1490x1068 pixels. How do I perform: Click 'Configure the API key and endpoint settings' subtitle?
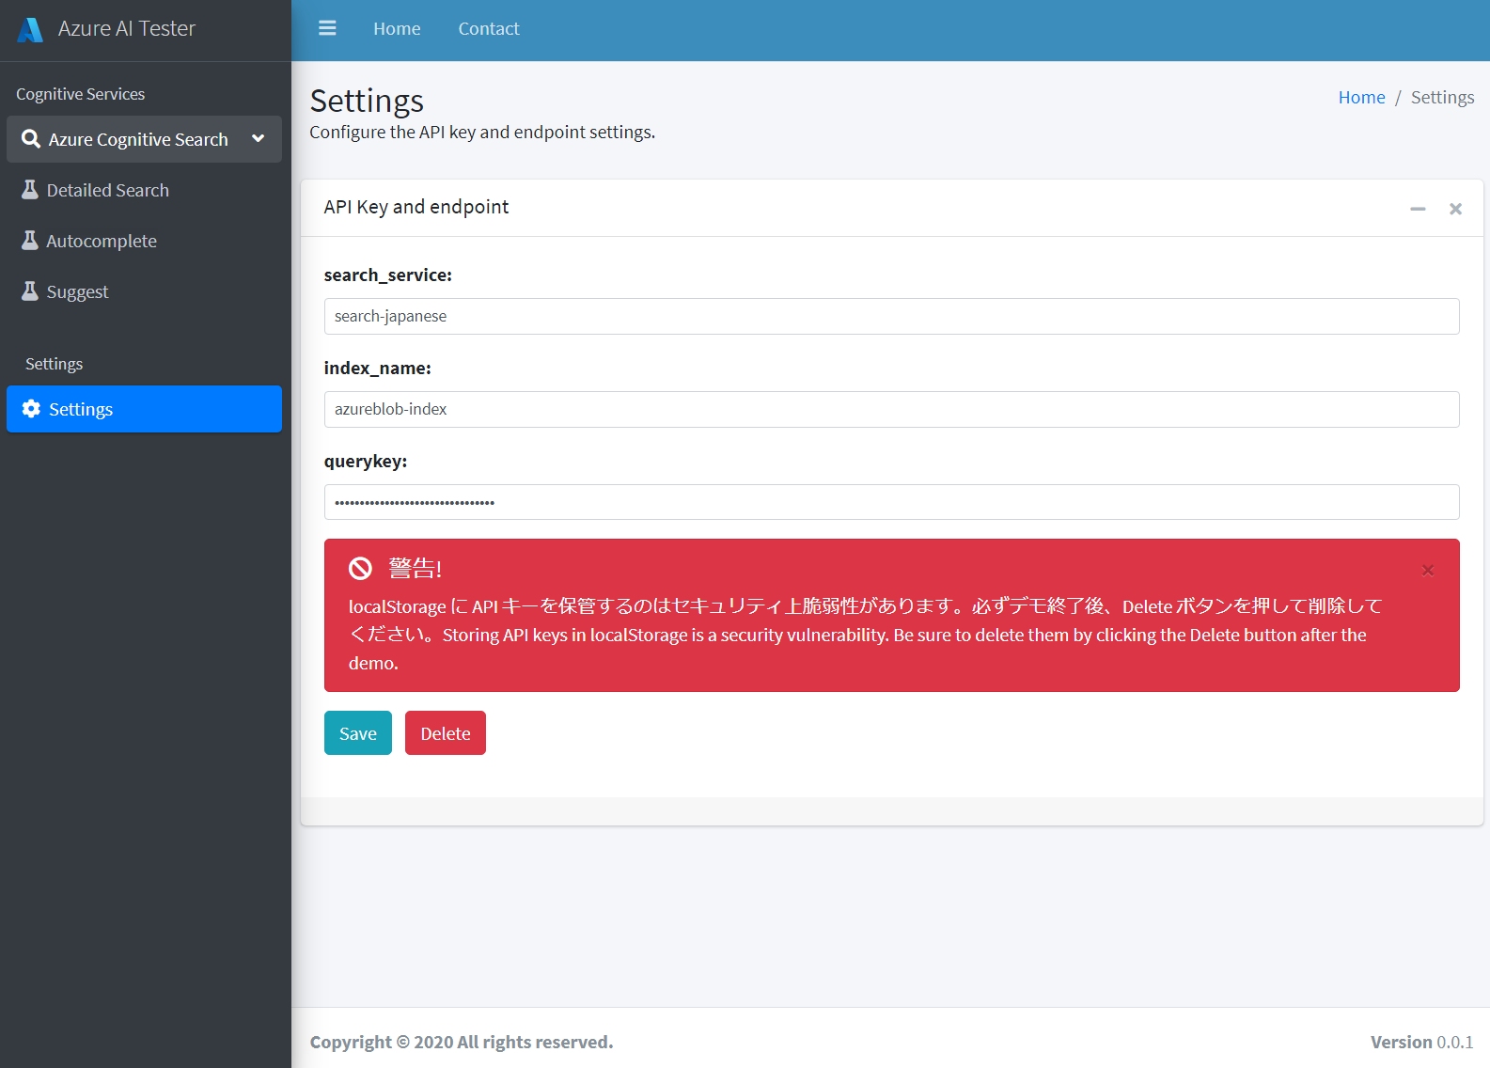tap(482, 133)
